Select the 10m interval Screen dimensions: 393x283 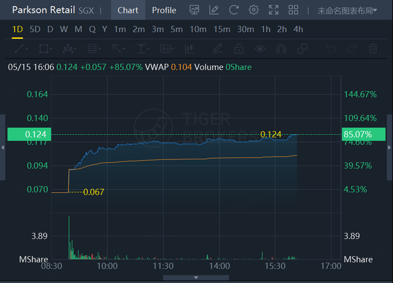point(198,29)
